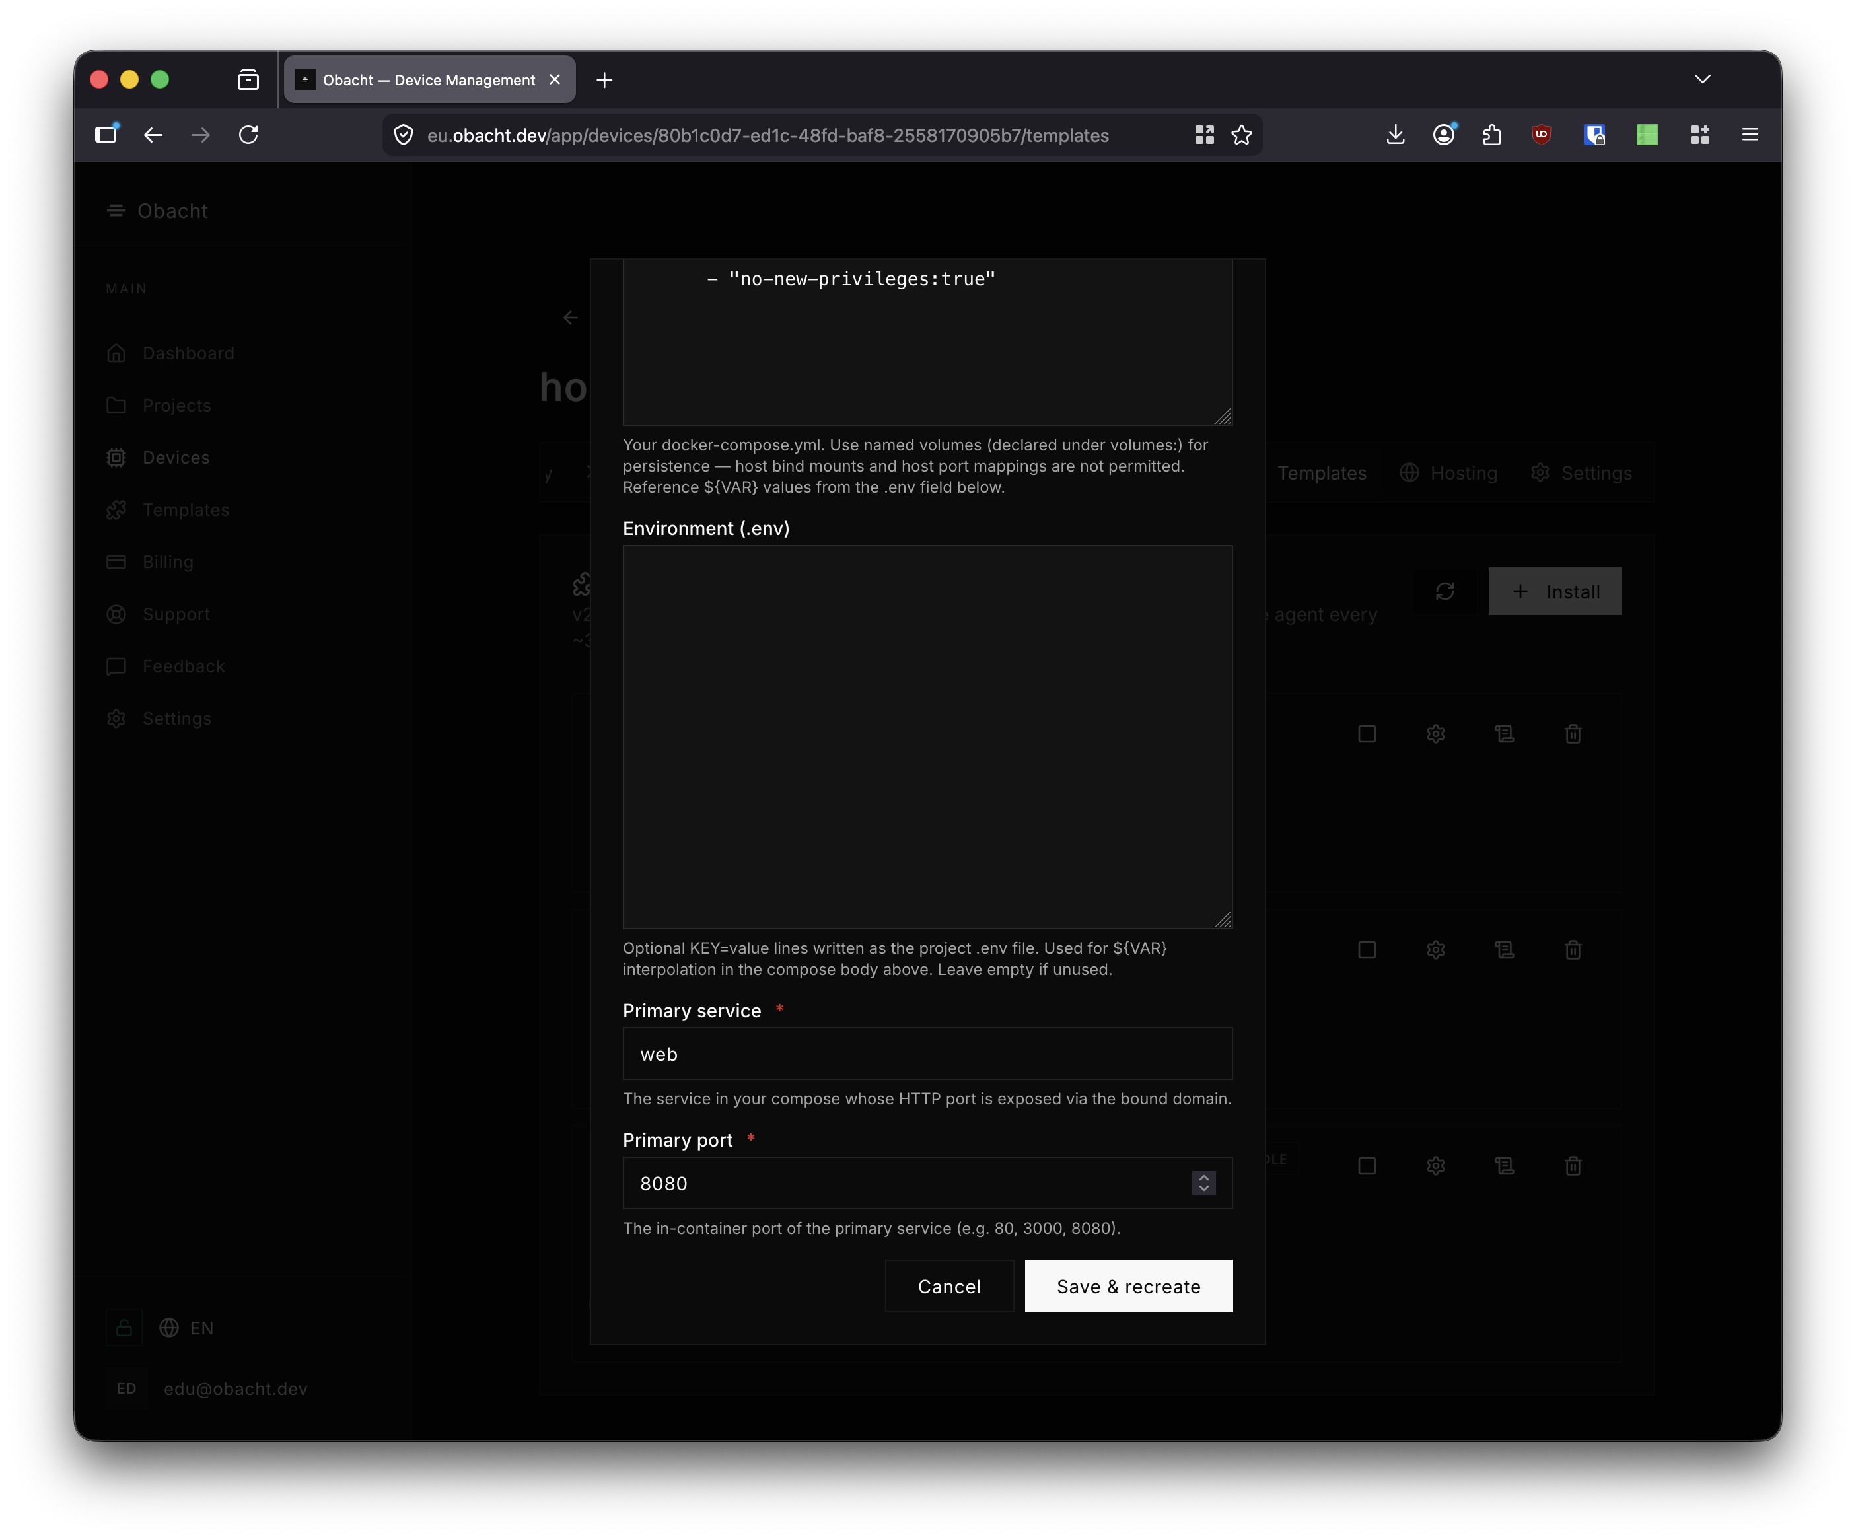Close the Obacht — Device Management tab
This screenshot has width=1856, height=1539.
(x=555, y=79)
